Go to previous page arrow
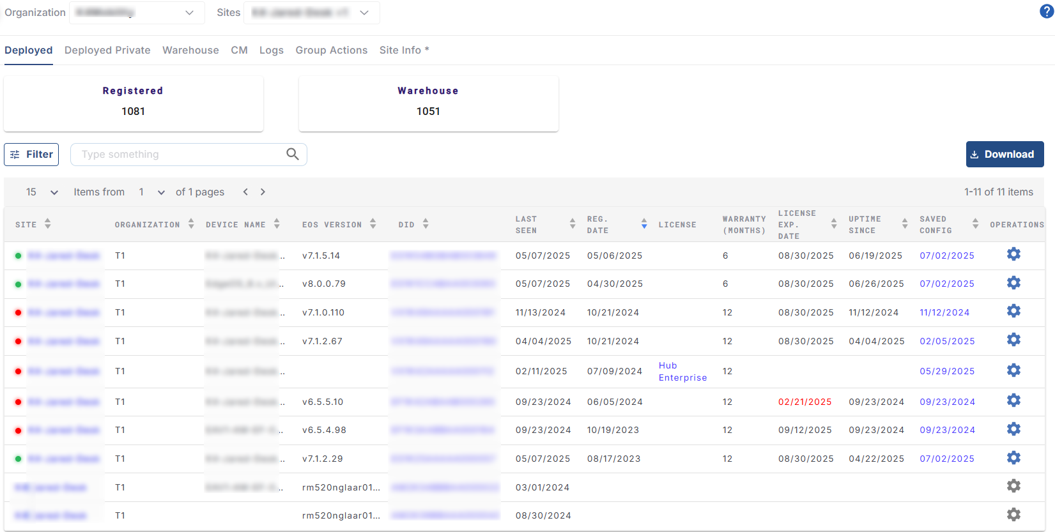Screen dimensions: 1055x532 [x=245, y=192]
